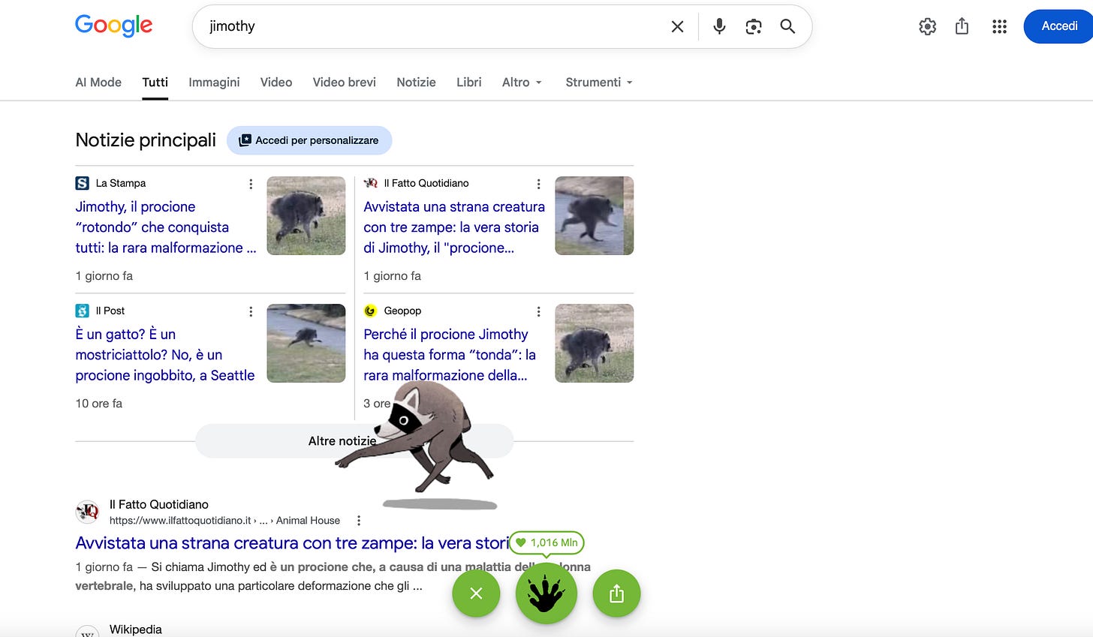The height and width of the screenshot is (637, 1093).
Task: View Il Fatto Quotidiano raccoon thumbnail
Action: [595, 215]
